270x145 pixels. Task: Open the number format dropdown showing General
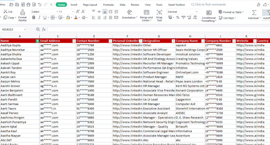pyautogui.click(x=196, y=12)
